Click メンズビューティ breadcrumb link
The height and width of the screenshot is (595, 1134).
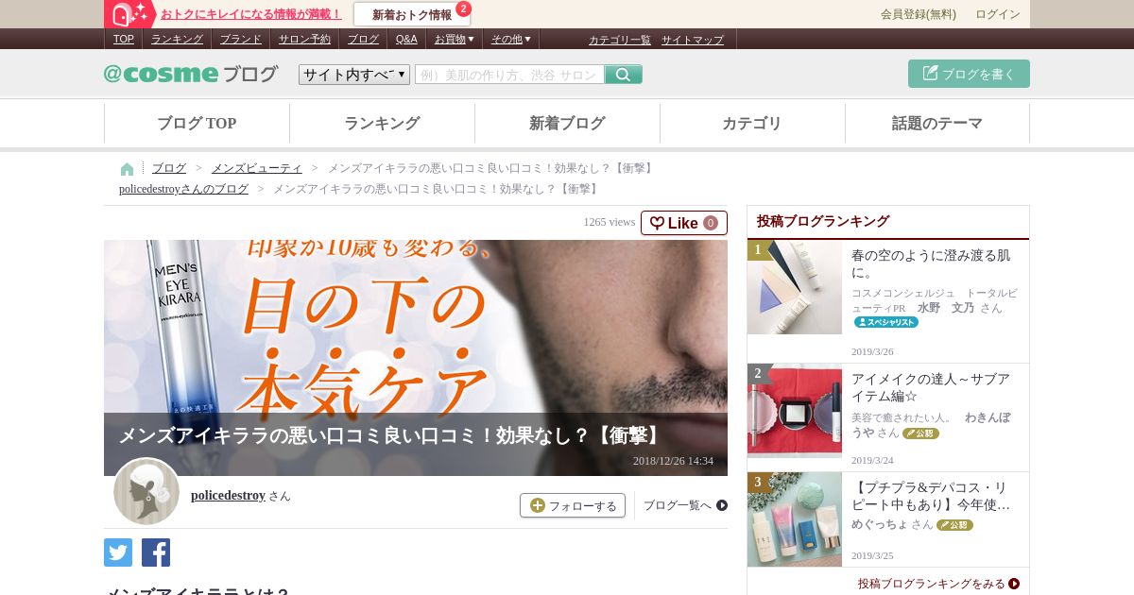point(257,168)
